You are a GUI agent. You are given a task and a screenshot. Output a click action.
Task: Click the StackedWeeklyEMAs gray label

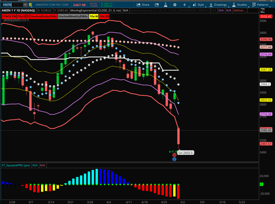pyautogui.click(x=73, y=16)
